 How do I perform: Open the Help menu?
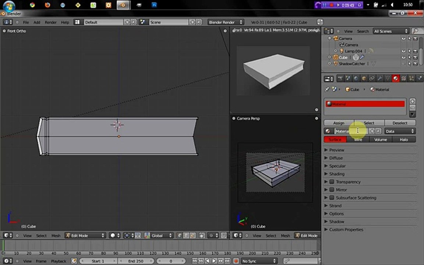[x=65, y=22]
